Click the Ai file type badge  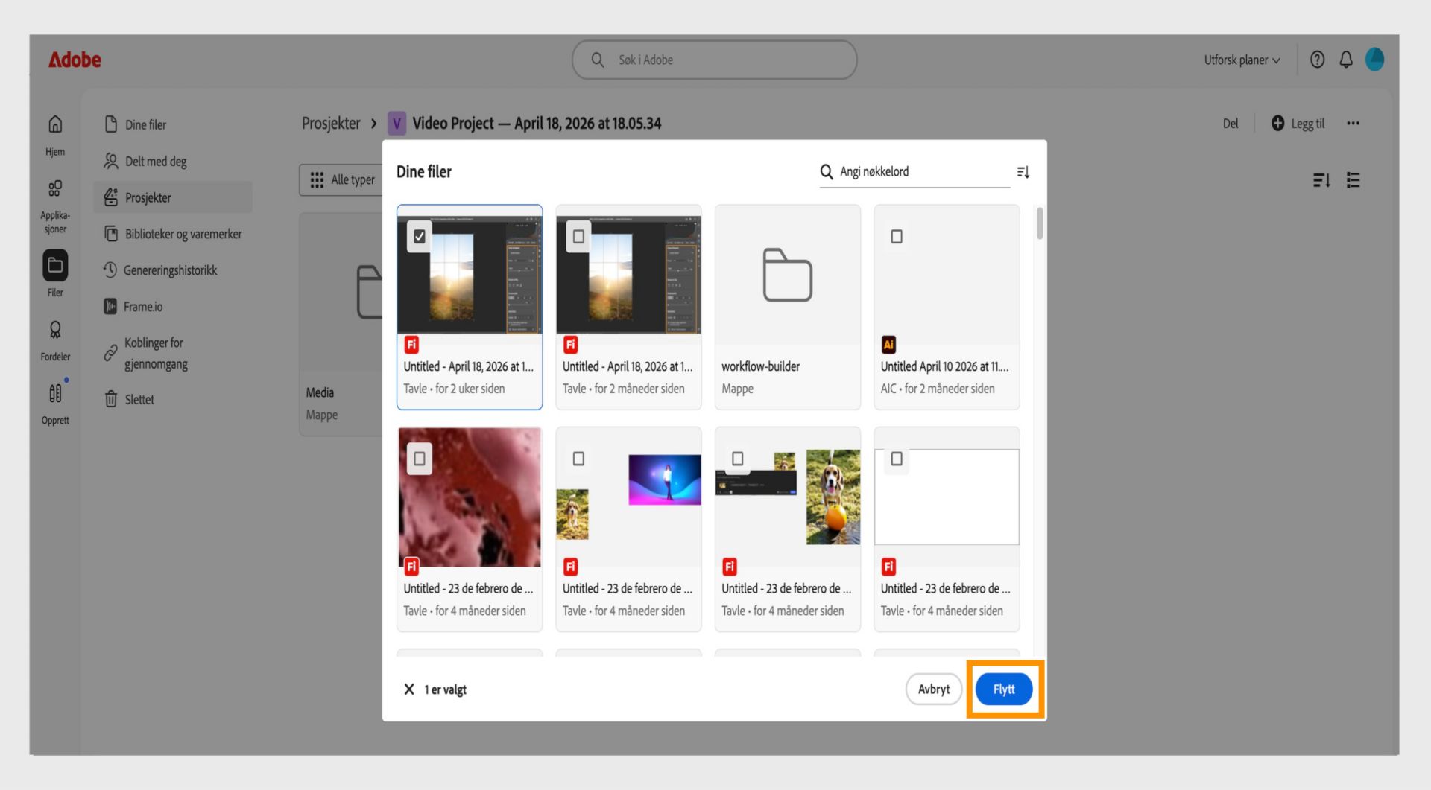[888, 345]
